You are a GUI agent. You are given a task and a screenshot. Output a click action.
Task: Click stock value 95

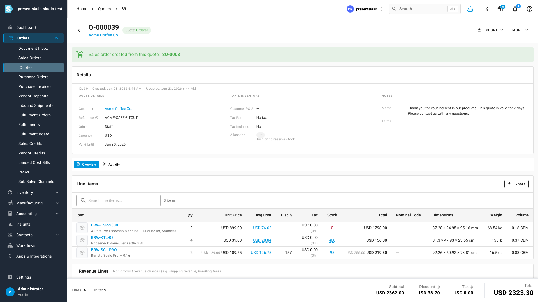pos(332,253)
